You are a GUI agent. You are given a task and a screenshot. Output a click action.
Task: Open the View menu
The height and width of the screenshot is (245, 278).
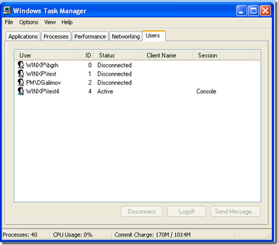(x=50, y=22)
